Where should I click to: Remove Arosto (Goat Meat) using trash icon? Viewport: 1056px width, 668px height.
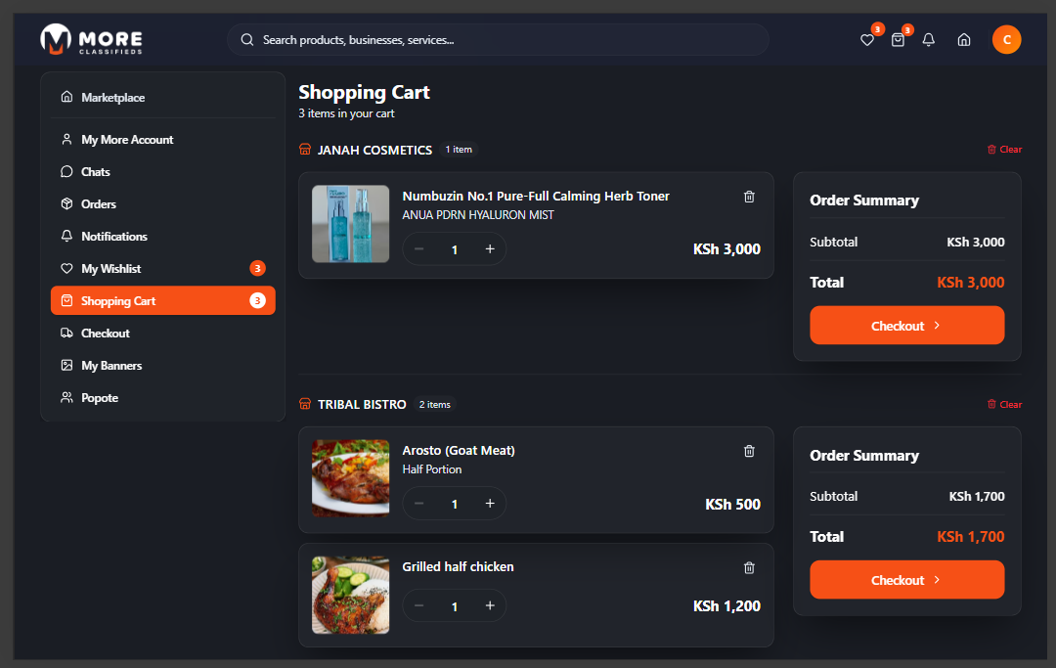click(749, 451)
